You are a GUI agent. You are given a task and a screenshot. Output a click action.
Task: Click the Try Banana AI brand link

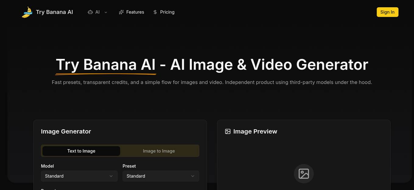tap(54, 12)
